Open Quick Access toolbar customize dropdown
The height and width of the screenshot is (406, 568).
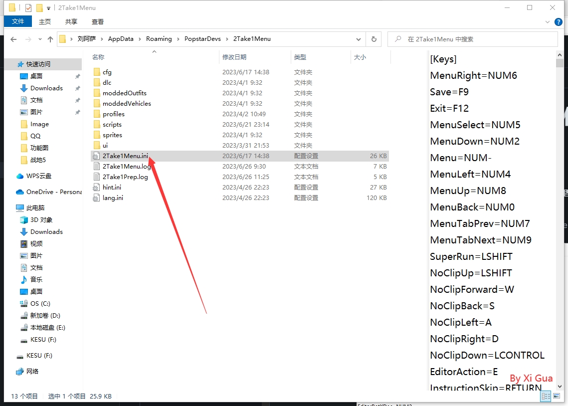tap(48, 8)
